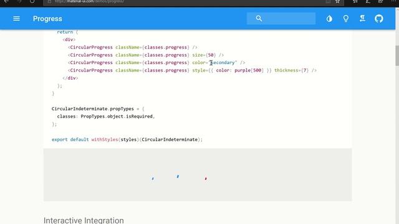Click the larger blue progress spinner
This screenshot has height=224, width=399.
pyautogui.click(x=178, y=176)
